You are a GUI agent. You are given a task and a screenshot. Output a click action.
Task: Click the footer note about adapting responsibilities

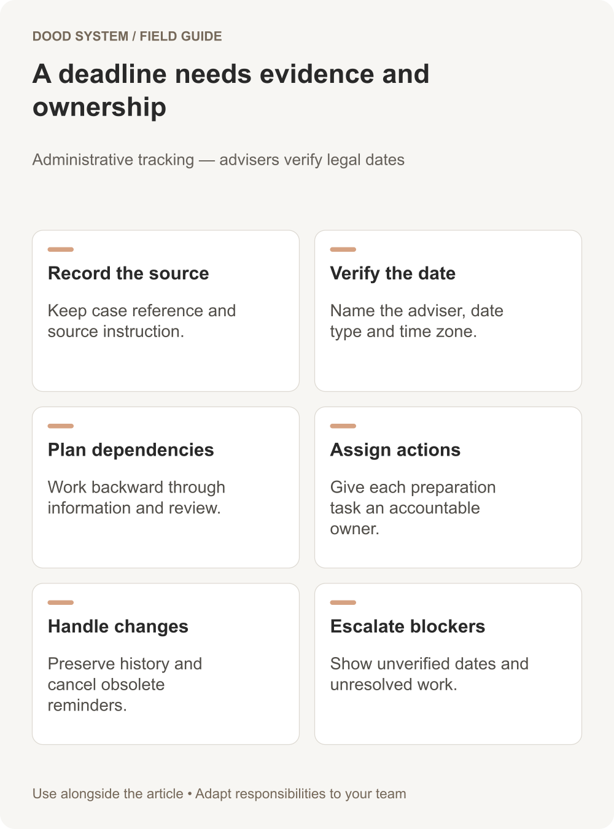click(219, 793)
